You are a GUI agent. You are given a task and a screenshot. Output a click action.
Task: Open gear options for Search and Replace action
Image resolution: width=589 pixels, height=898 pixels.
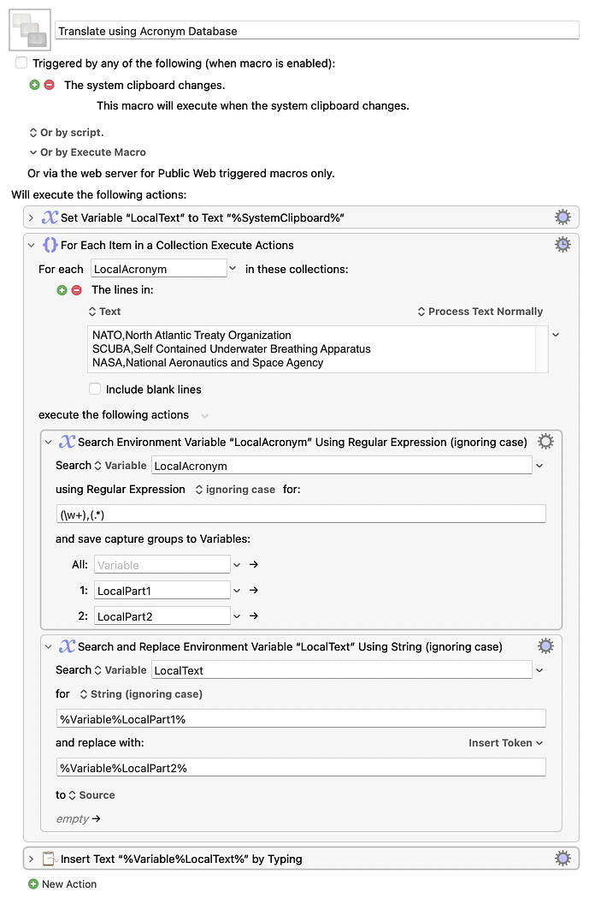tap(545, 645)
